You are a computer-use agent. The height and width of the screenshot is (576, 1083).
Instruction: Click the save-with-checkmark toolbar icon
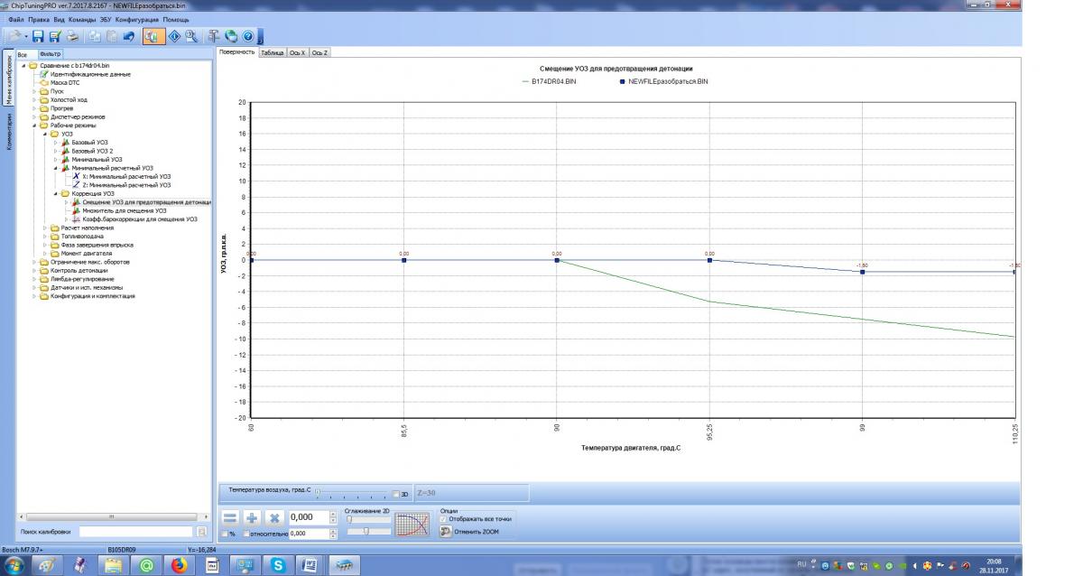(55, 36)
